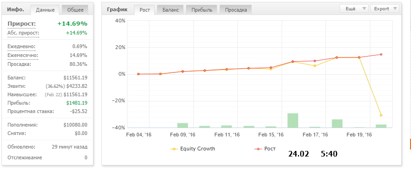Click the Feb 19, '16 axis label
The height and width of the screenshot is (178, 411).
tap(359, 135)
